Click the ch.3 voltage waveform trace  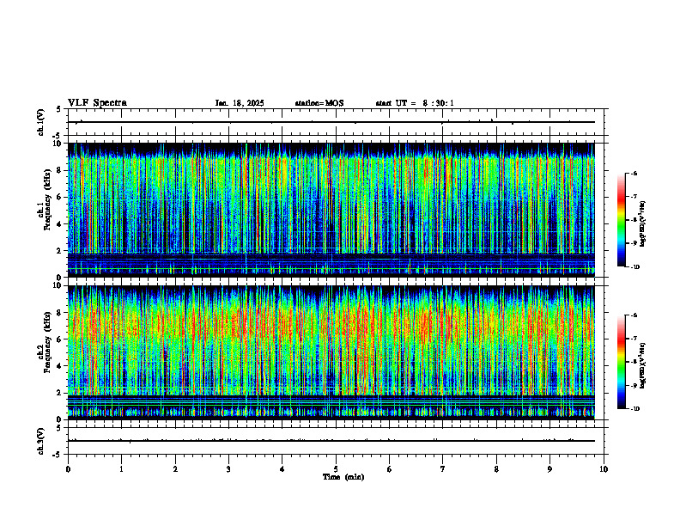point(331,441)
